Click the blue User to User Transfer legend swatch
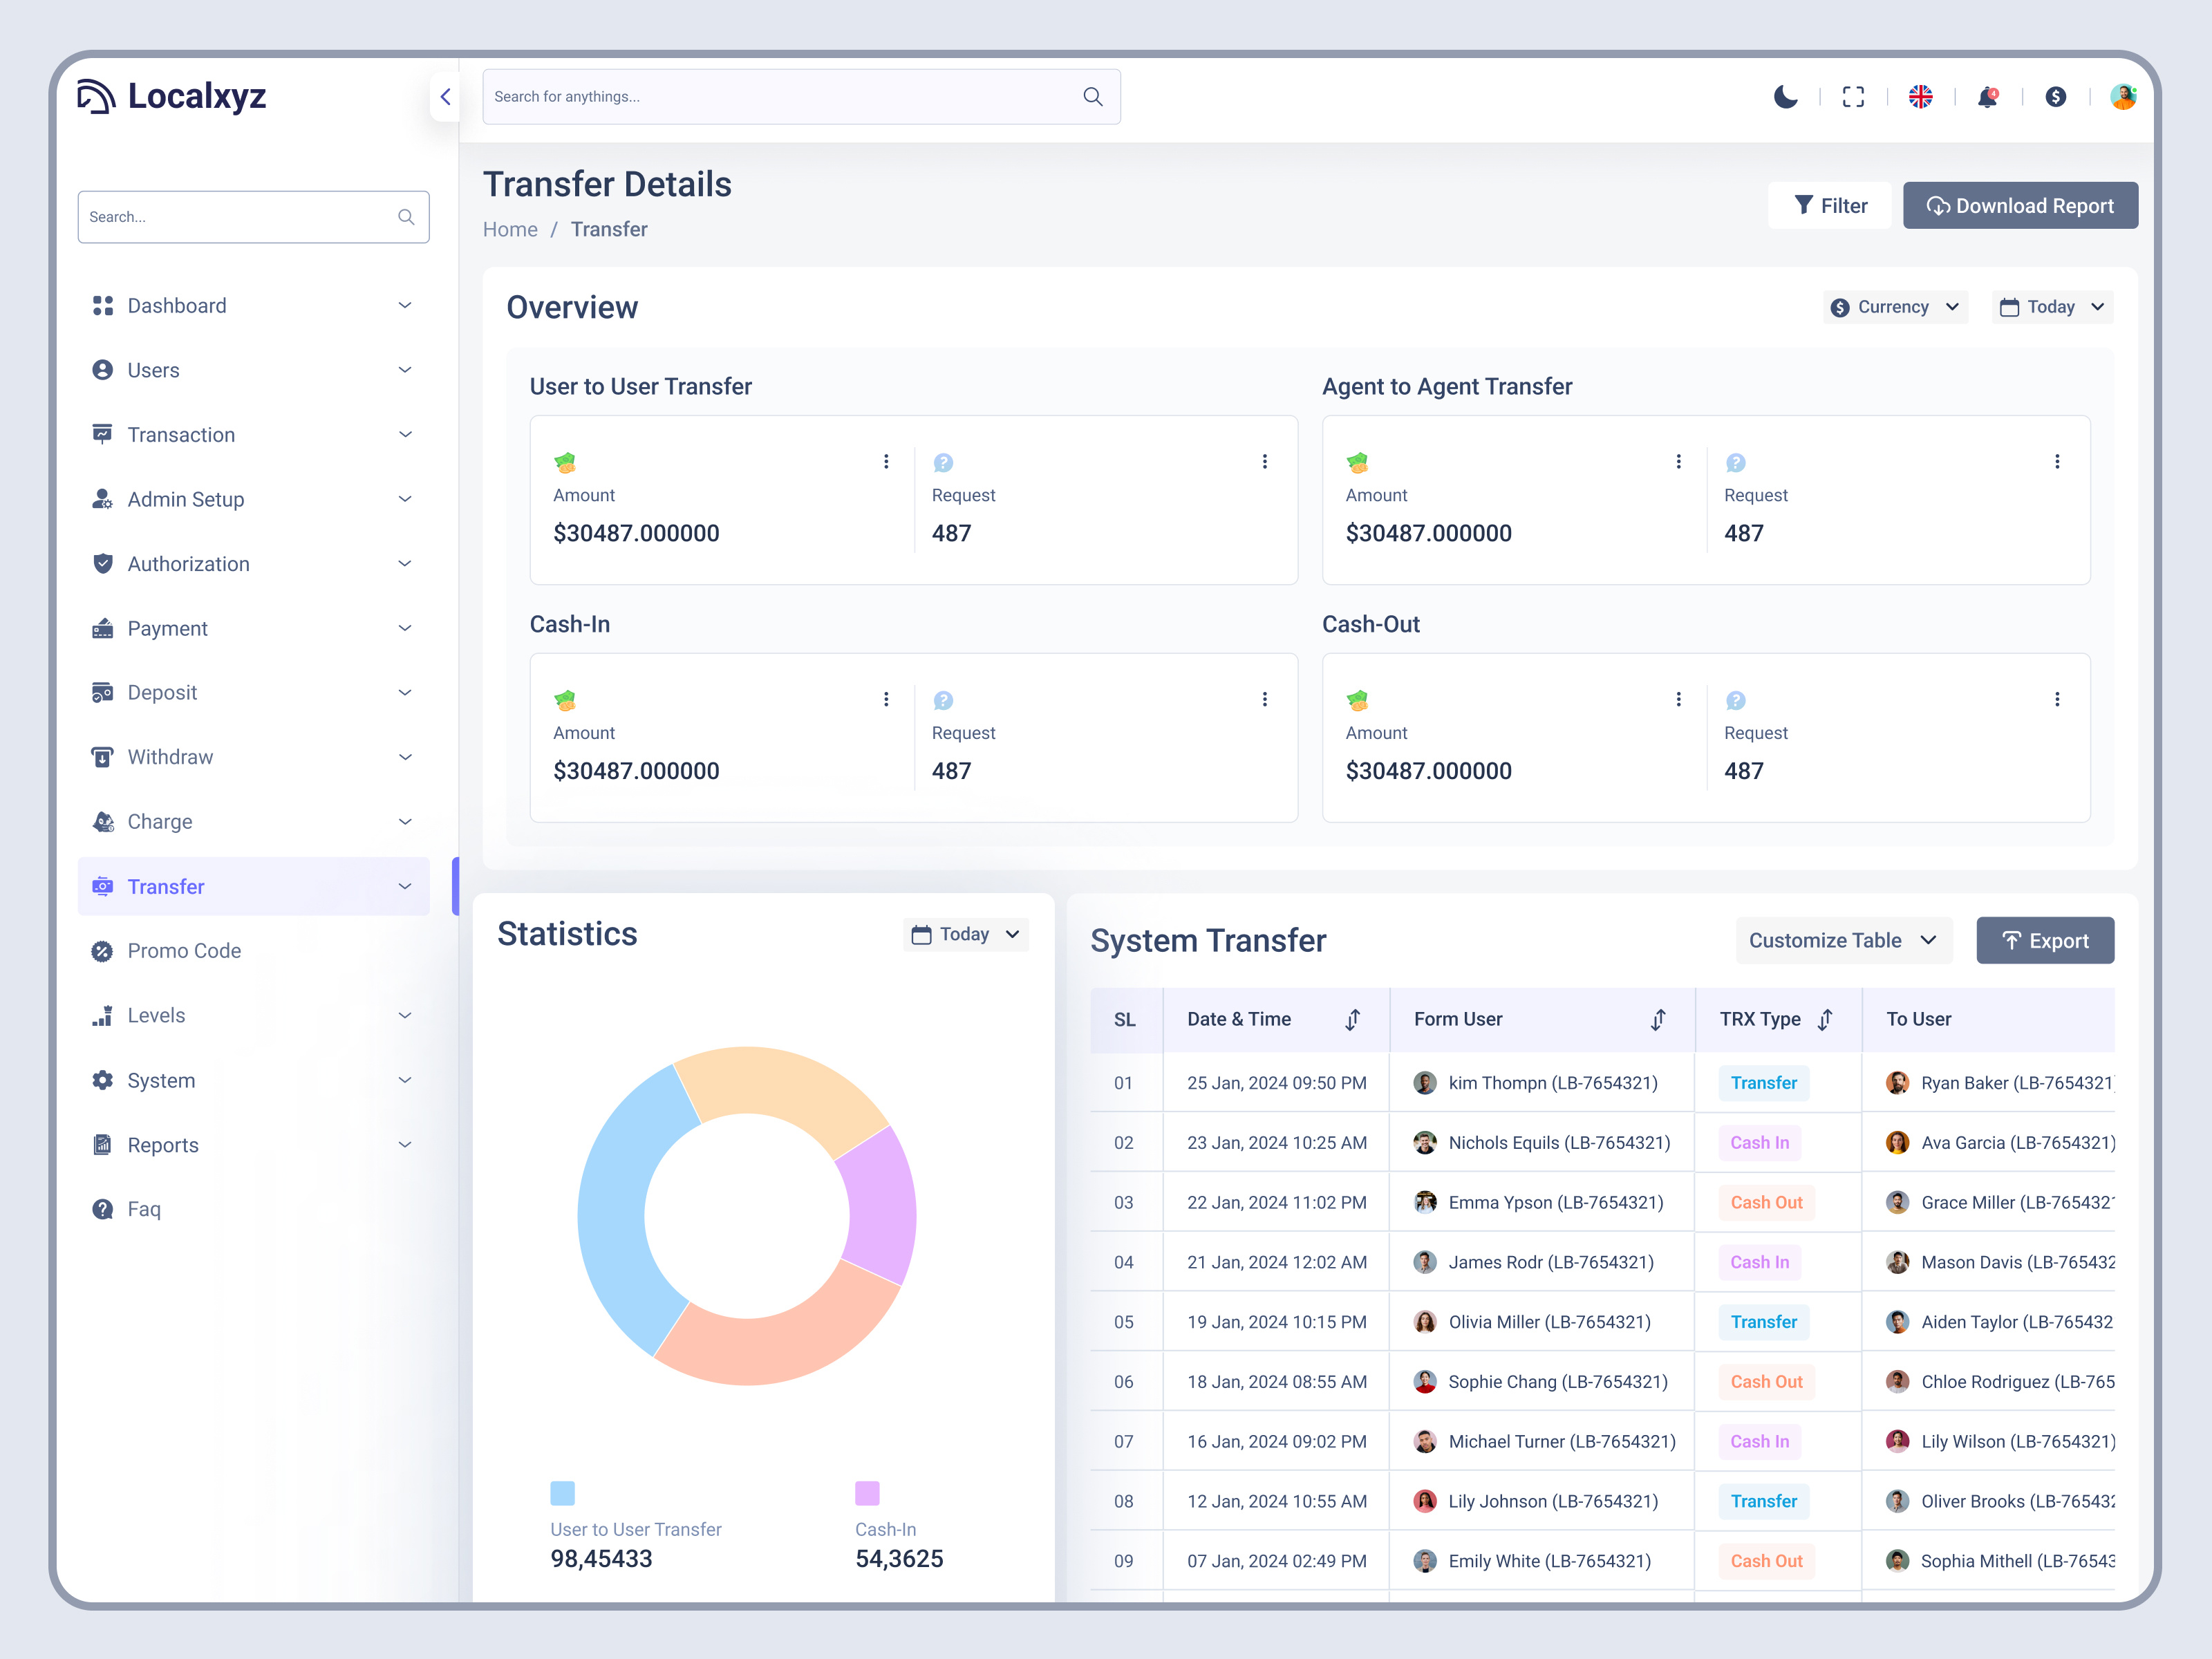This screenshot has height=1659, width=2212. click(562, 1493)
